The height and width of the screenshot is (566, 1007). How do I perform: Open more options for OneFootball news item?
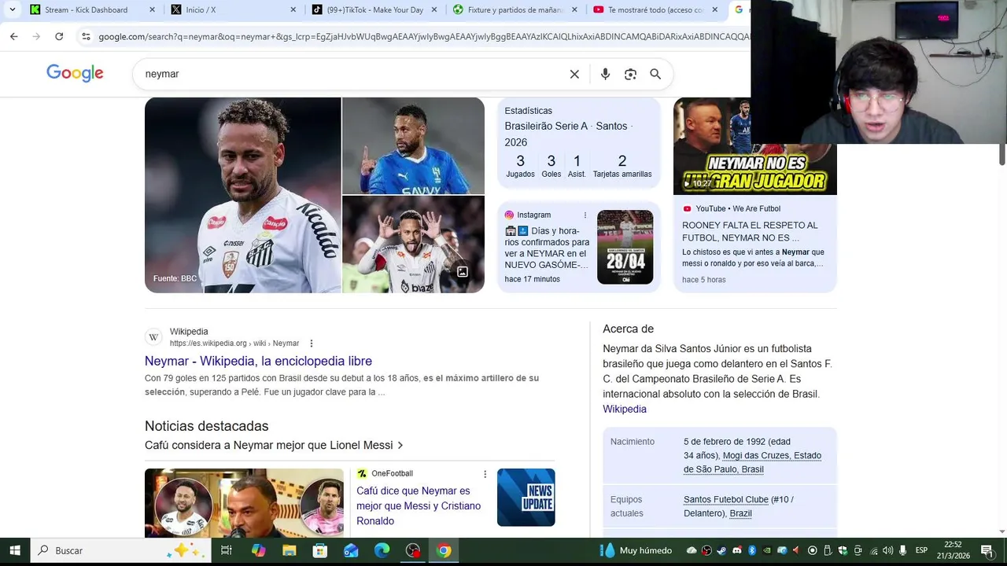click(x=485, y=474)
